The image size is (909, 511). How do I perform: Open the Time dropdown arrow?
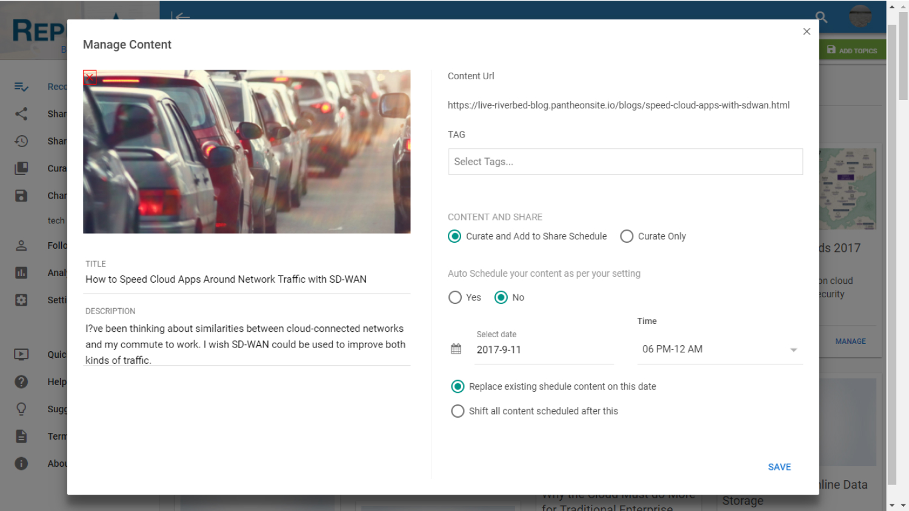793,350
